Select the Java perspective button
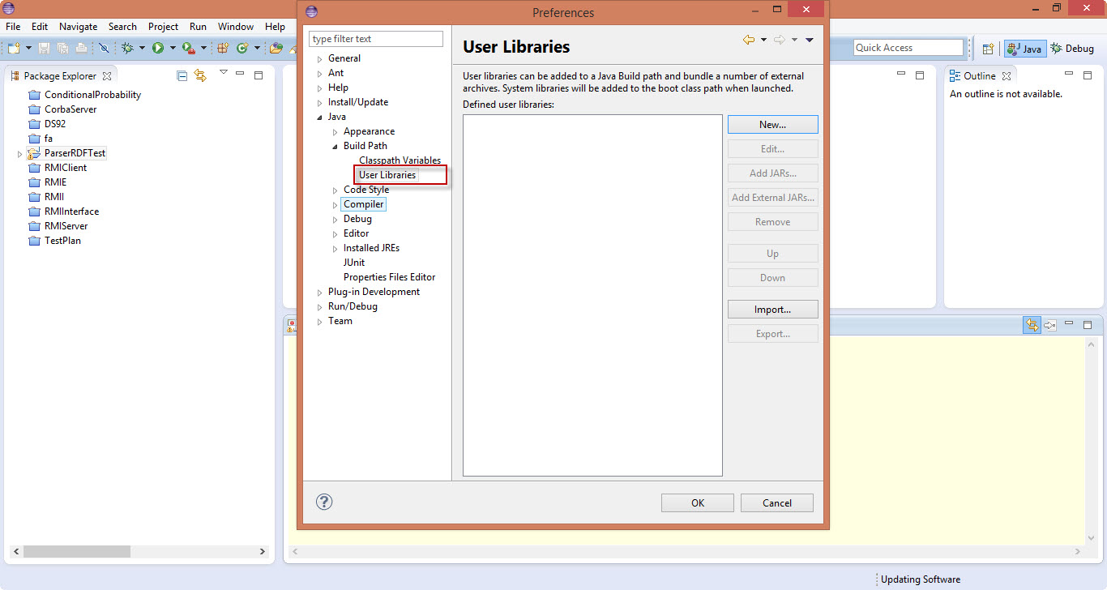Screen dimensions: 1107x590 pyautogui.click(x=1025, y=49)
